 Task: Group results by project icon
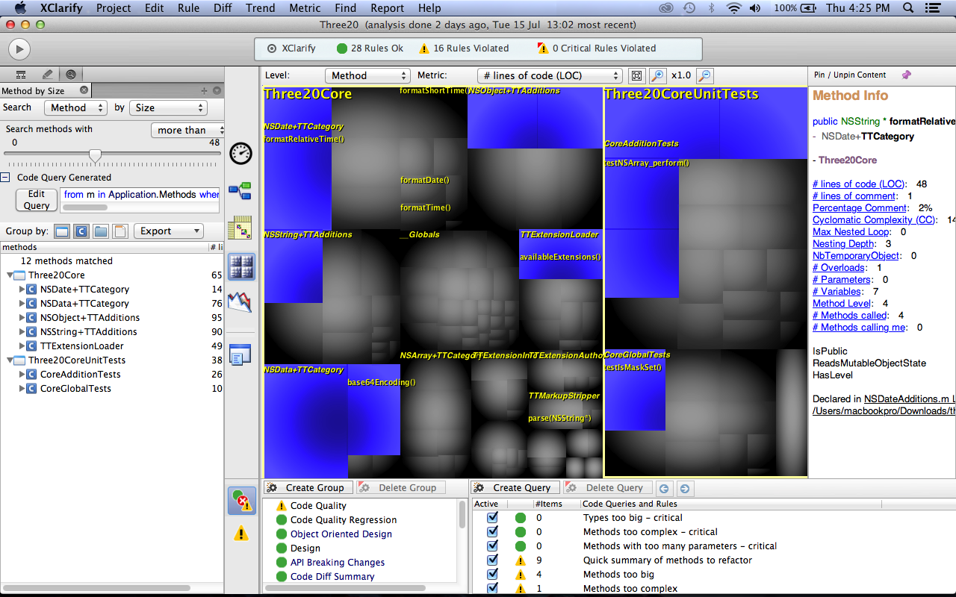point(62,231)
